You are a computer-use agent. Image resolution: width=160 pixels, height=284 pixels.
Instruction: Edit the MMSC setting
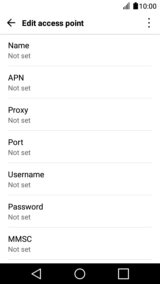(80, 243)
